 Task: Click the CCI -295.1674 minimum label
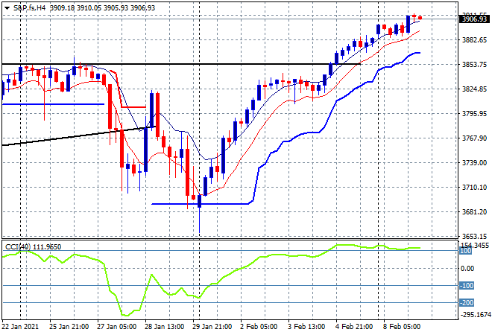tap(474, 315)
